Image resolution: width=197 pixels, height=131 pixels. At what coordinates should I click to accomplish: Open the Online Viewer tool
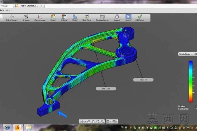(12, 18)
